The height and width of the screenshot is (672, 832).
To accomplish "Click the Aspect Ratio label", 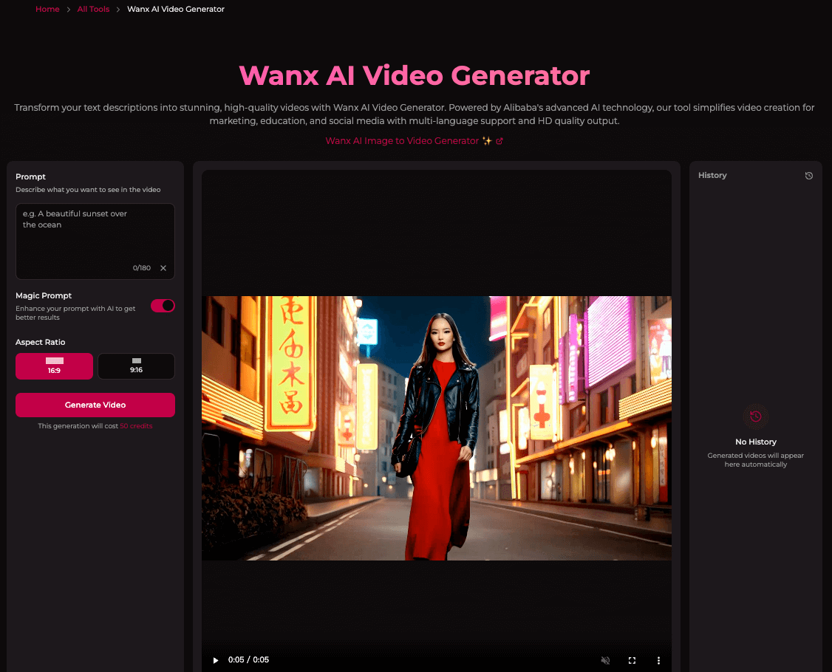I will [x=41, y=342].
